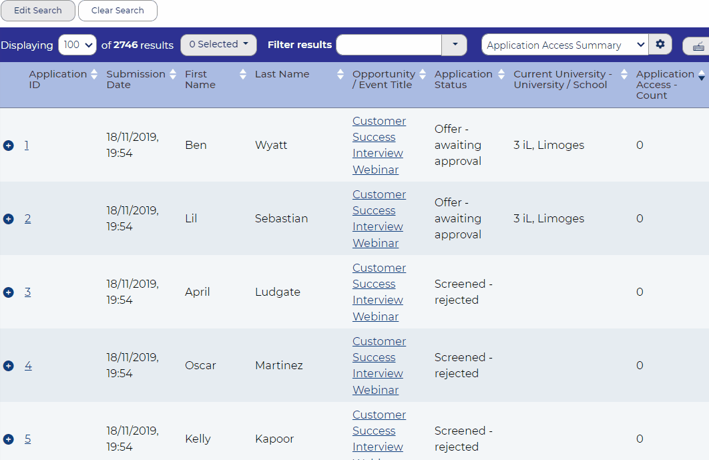Click the export icon button beside gear

[698, 45]
